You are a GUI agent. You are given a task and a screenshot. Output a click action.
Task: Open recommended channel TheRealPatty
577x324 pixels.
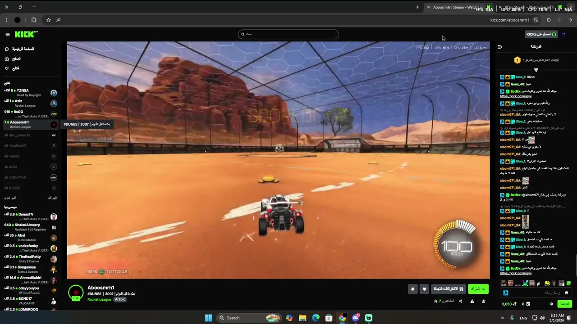coord(30,259)
